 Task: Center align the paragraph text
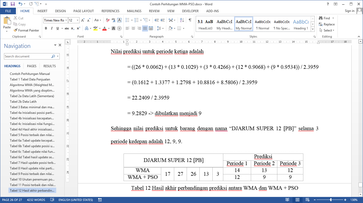click(x=133, y=28)
